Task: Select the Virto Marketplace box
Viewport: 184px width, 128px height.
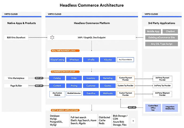Action: coord(16,78)
